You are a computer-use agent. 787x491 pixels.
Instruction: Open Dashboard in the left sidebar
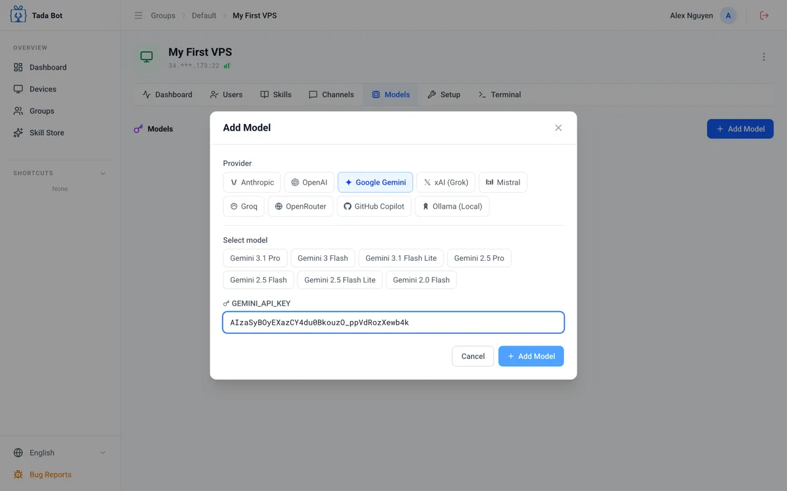(x=60, y=68)
